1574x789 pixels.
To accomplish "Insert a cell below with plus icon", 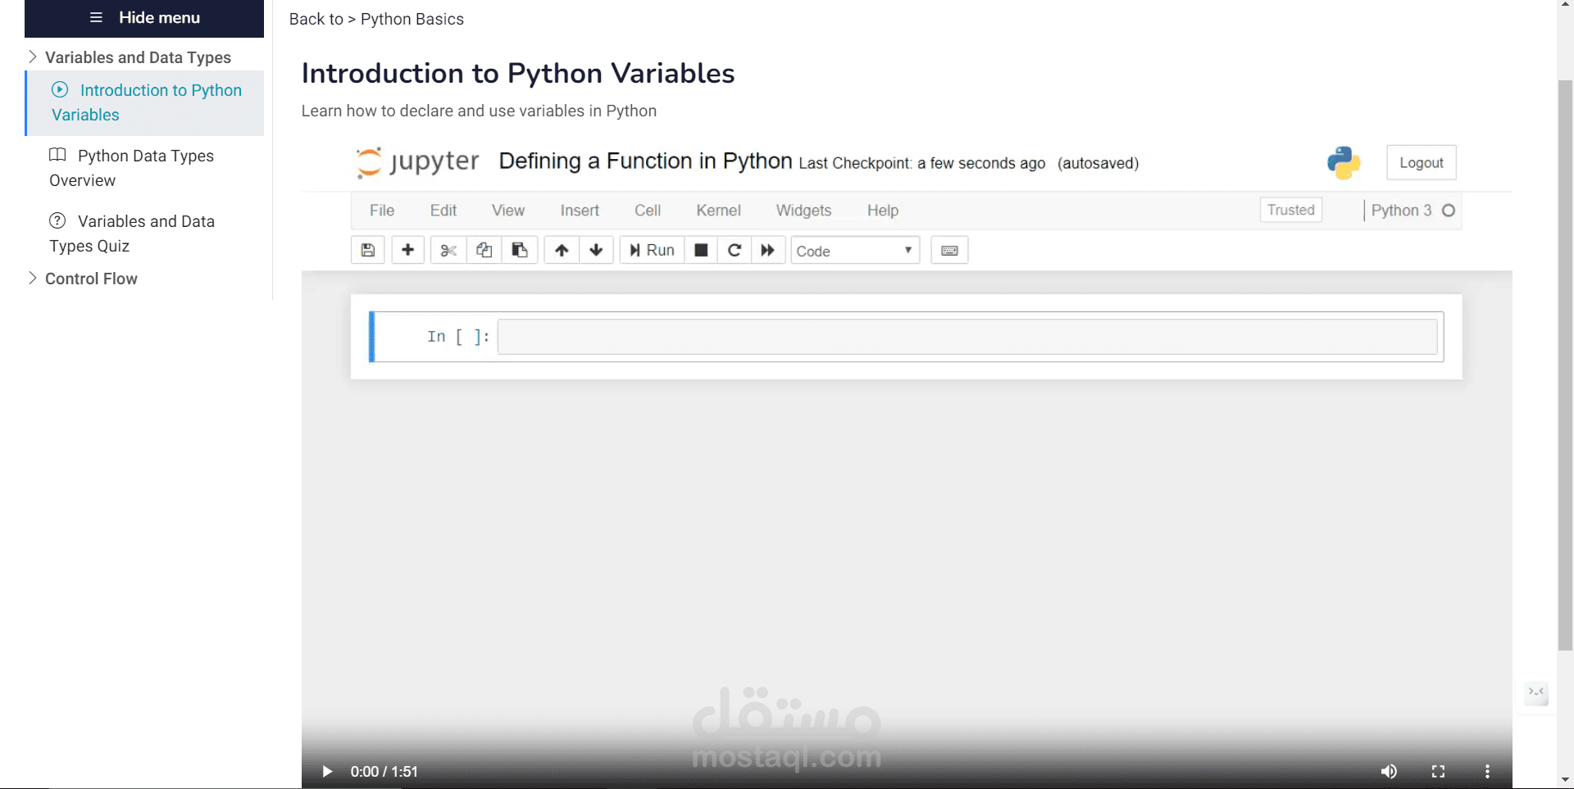I will click(x=407, y=250).
